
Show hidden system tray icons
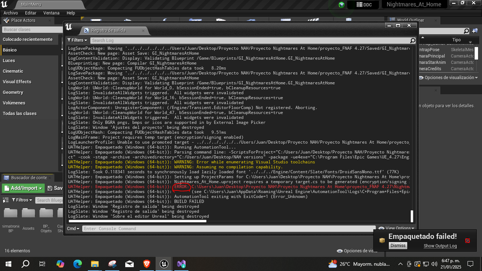(400, 264)
